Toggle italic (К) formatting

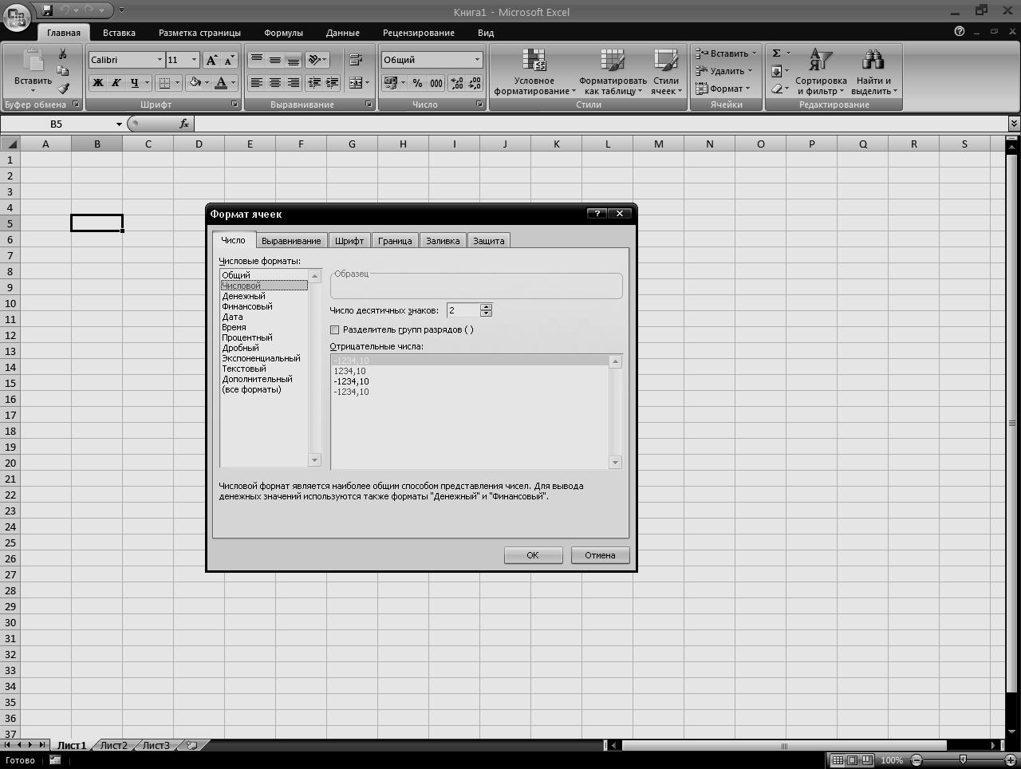116,82
